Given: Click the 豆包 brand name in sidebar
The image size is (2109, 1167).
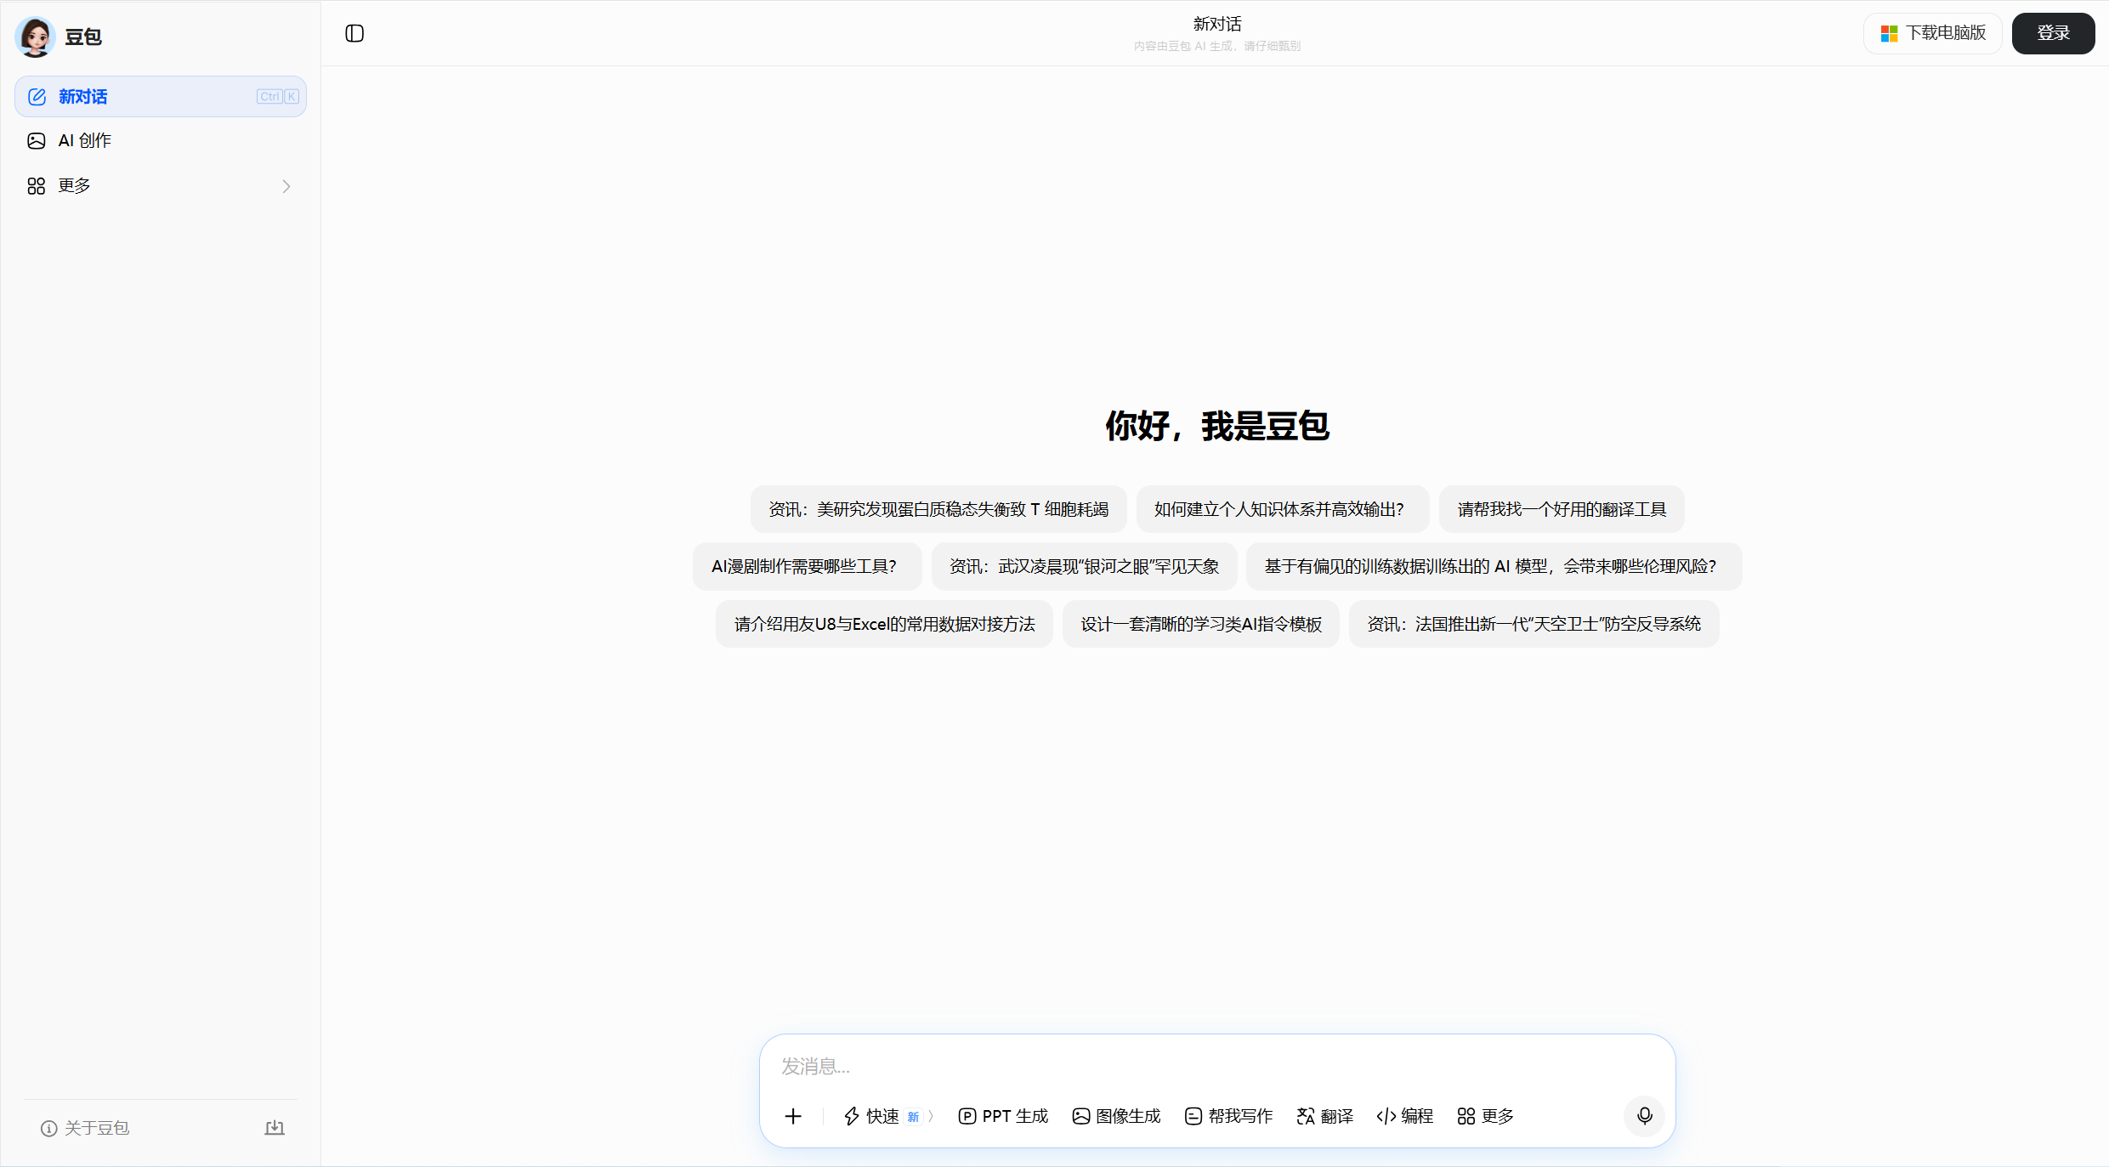Looking at the screenshot, I should click(83, 37).
